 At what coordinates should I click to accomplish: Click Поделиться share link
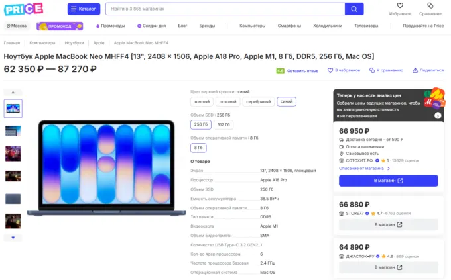coord(428,70)
